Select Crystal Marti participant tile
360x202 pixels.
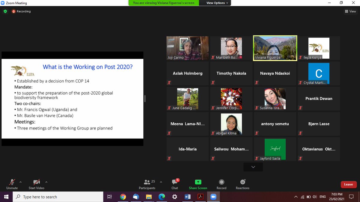(319, 74)
